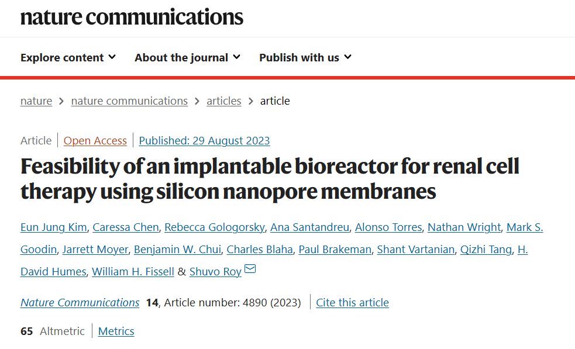
Task: Click the Shuvo Roy author link
Action: (x=215, y=272)
